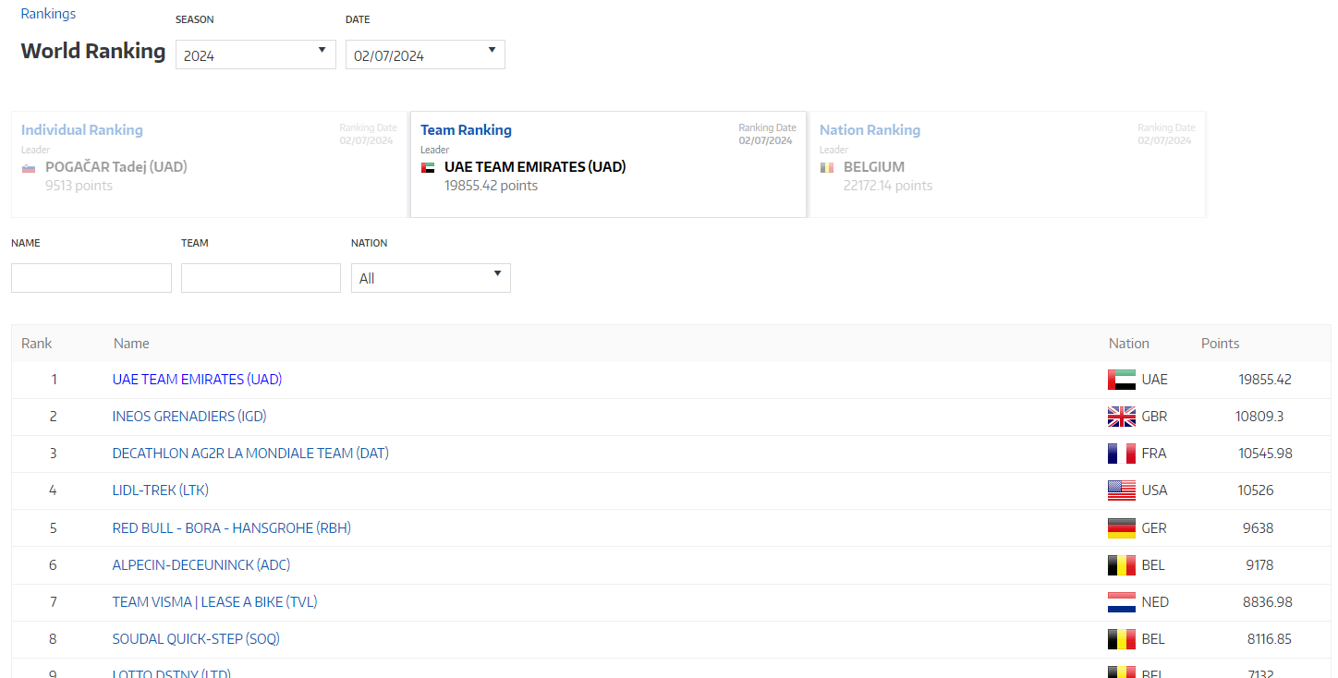Click the Nation column header
Image resolution: width=1338 pixels, height=678 pixels.
[1129, 344]
